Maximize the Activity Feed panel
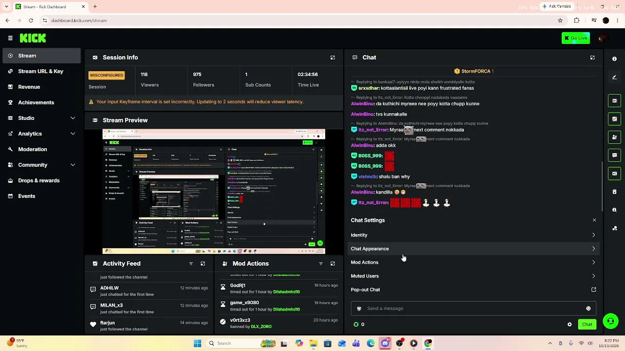This screenshot has width=625, height=351. (x=203, y=264)
